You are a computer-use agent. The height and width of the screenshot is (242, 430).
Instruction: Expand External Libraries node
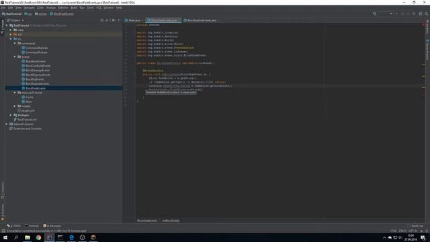(7, 124)
